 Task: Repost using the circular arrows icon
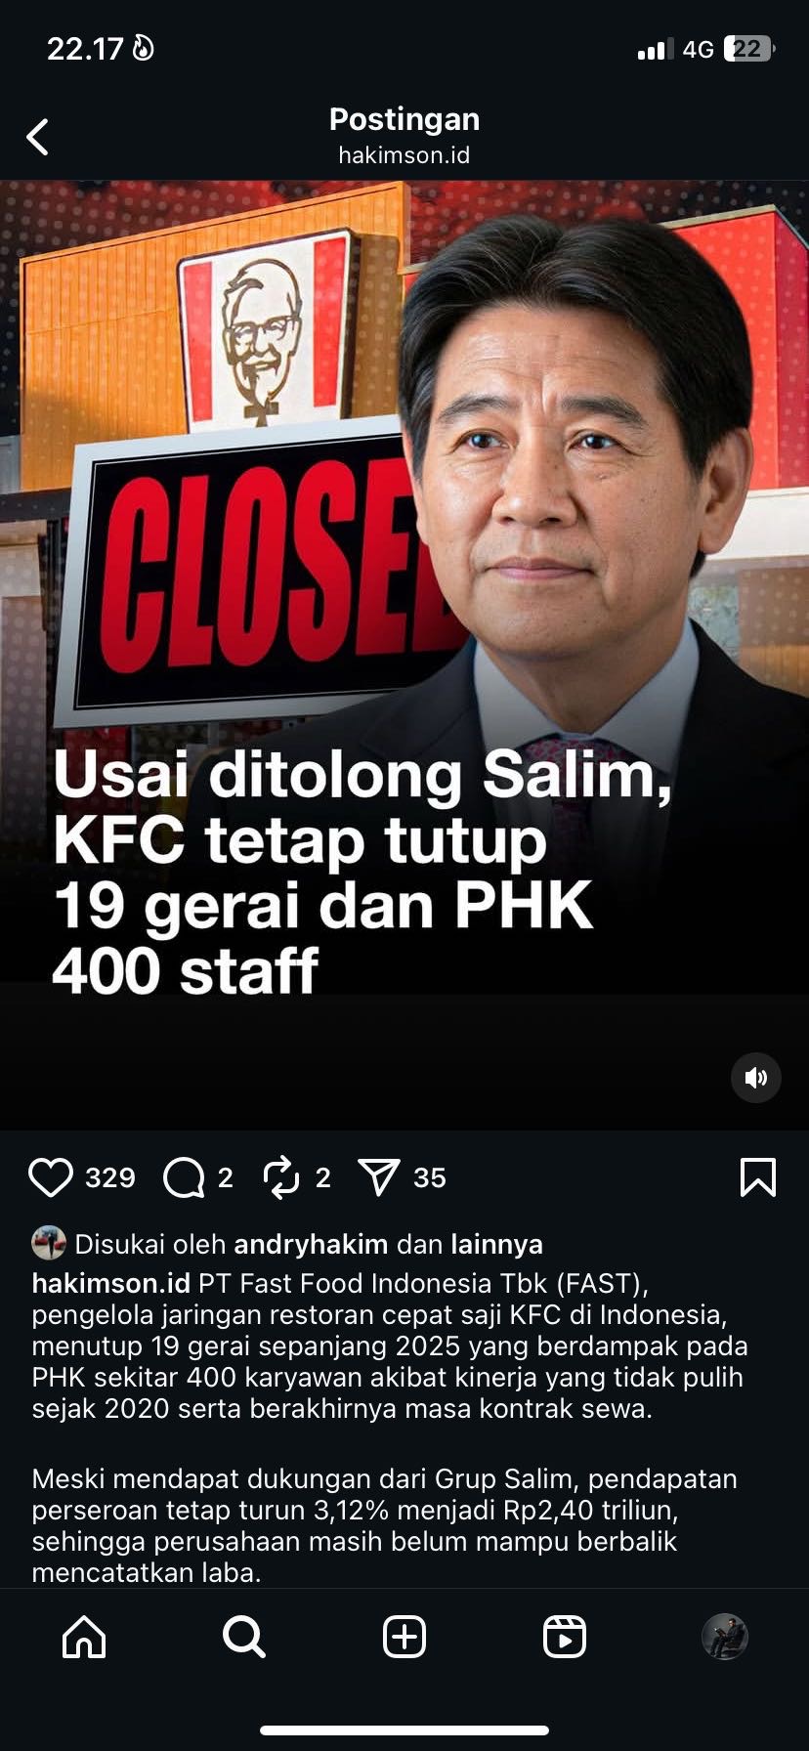[x=281, y=1177]
